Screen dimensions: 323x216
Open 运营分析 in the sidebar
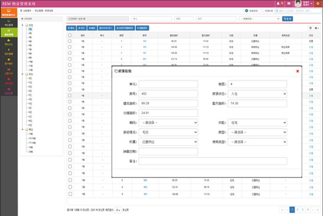click(x=9, y=71)
